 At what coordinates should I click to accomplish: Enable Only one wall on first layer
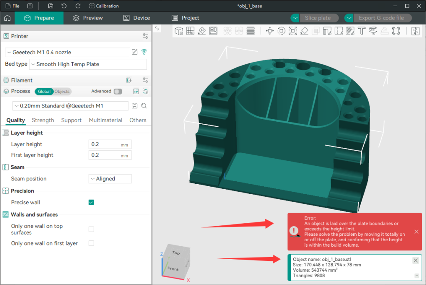[x=92, y=243]
